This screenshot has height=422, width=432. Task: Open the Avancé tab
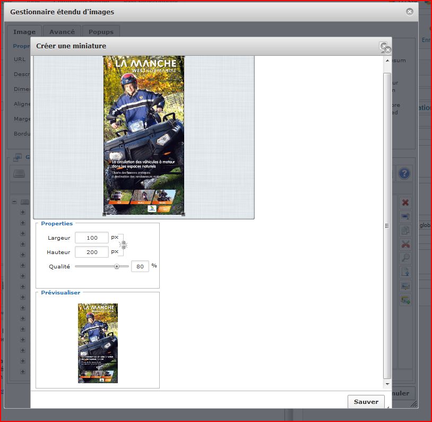(x=62, y=32)
